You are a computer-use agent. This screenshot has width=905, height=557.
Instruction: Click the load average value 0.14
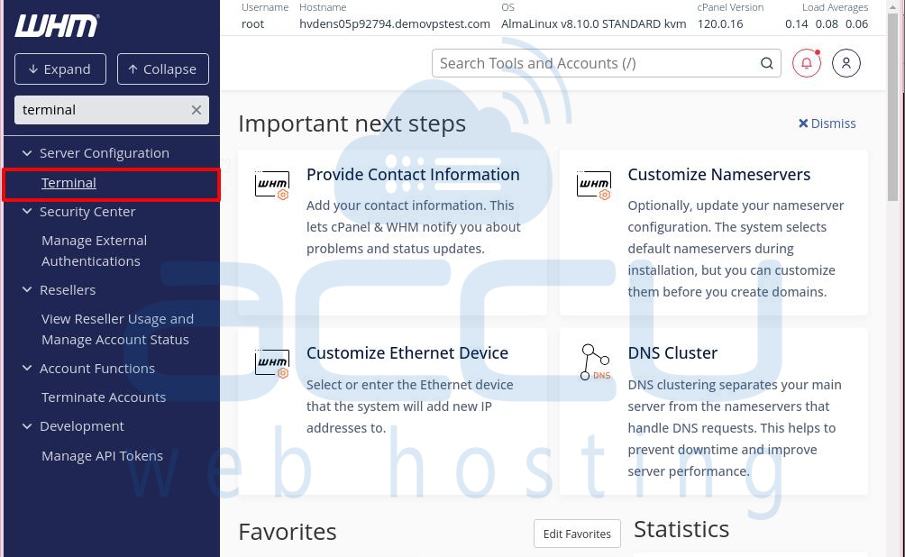click(x=797, y=24)
